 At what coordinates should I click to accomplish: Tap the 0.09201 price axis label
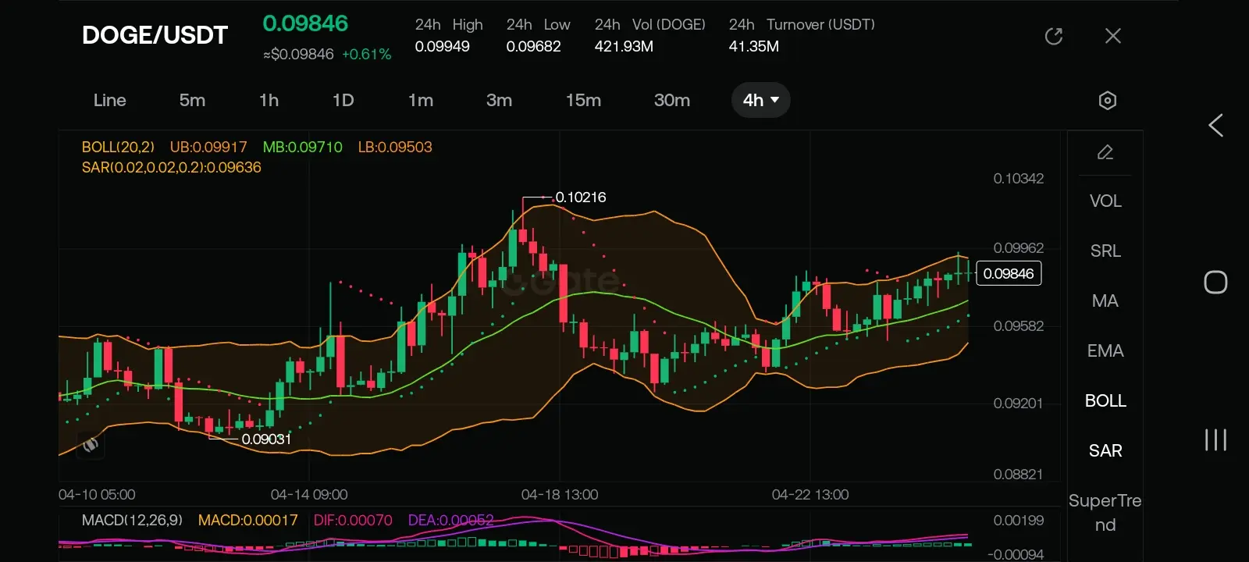(x=1018, y=404)
